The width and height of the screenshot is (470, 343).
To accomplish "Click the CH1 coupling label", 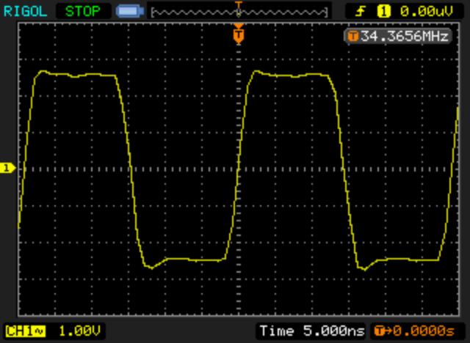I will [x=26, y=331].
